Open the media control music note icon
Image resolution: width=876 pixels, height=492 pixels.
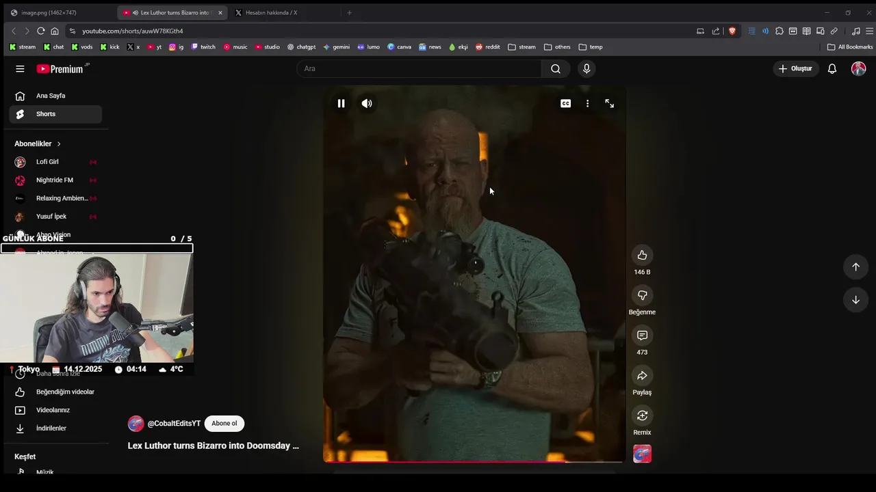(x=855, y=31)
